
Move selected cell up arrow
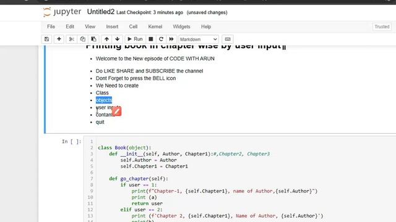pos(106,39)
